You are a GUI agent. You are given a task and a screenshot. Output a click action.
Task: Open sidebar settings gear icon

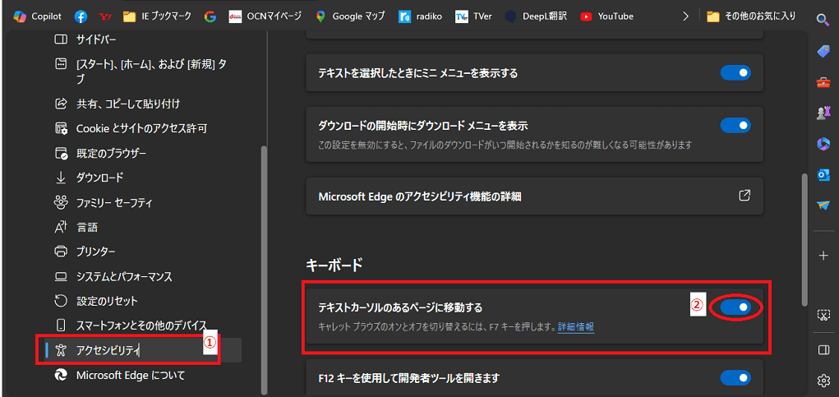coord(823,379)
